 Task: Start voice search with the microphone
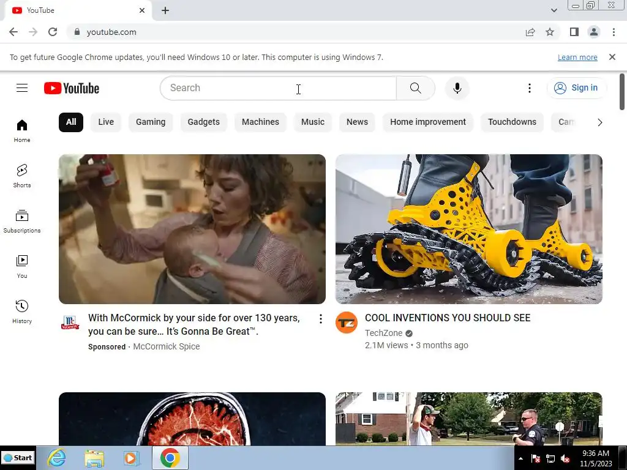(457, 88)
